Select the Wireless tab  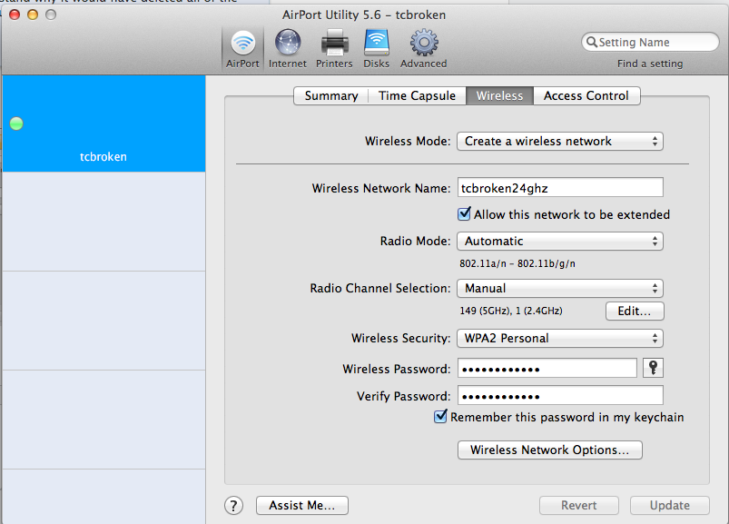(500, 95)
